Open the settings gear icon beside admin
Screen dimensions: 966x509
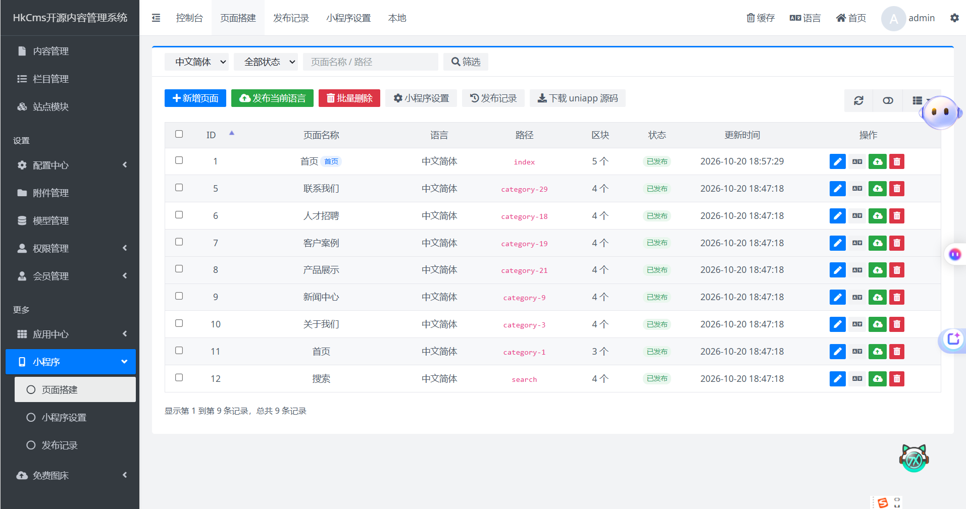(x=954, y=18)
